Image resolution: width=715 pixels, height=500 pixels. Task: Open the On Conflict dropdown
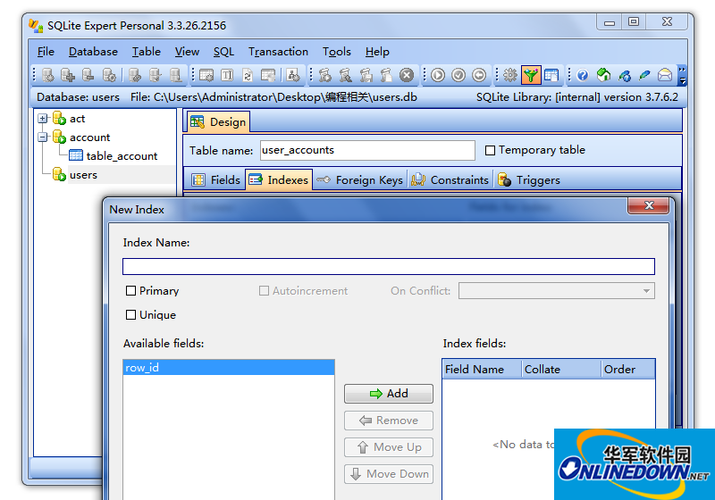(556, 291)
